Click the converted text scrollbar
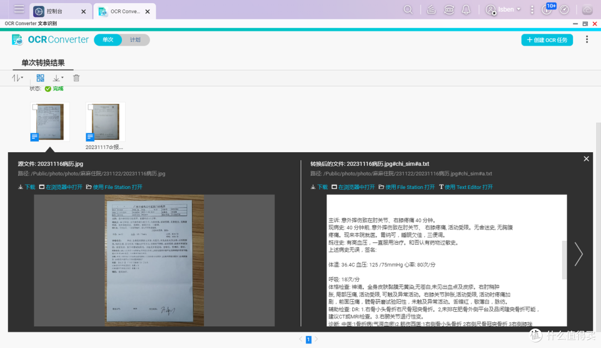The image size is (601, 348). [564, 260]
